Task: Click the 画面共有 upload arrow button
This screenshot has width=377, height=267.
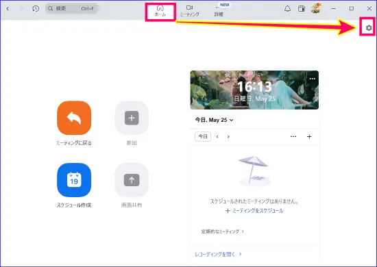Action: 132,180
